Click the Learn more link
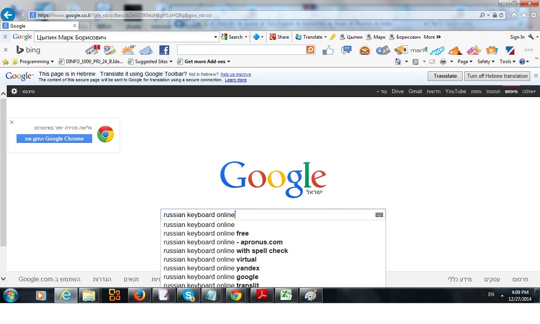 [x=236, y=80]
